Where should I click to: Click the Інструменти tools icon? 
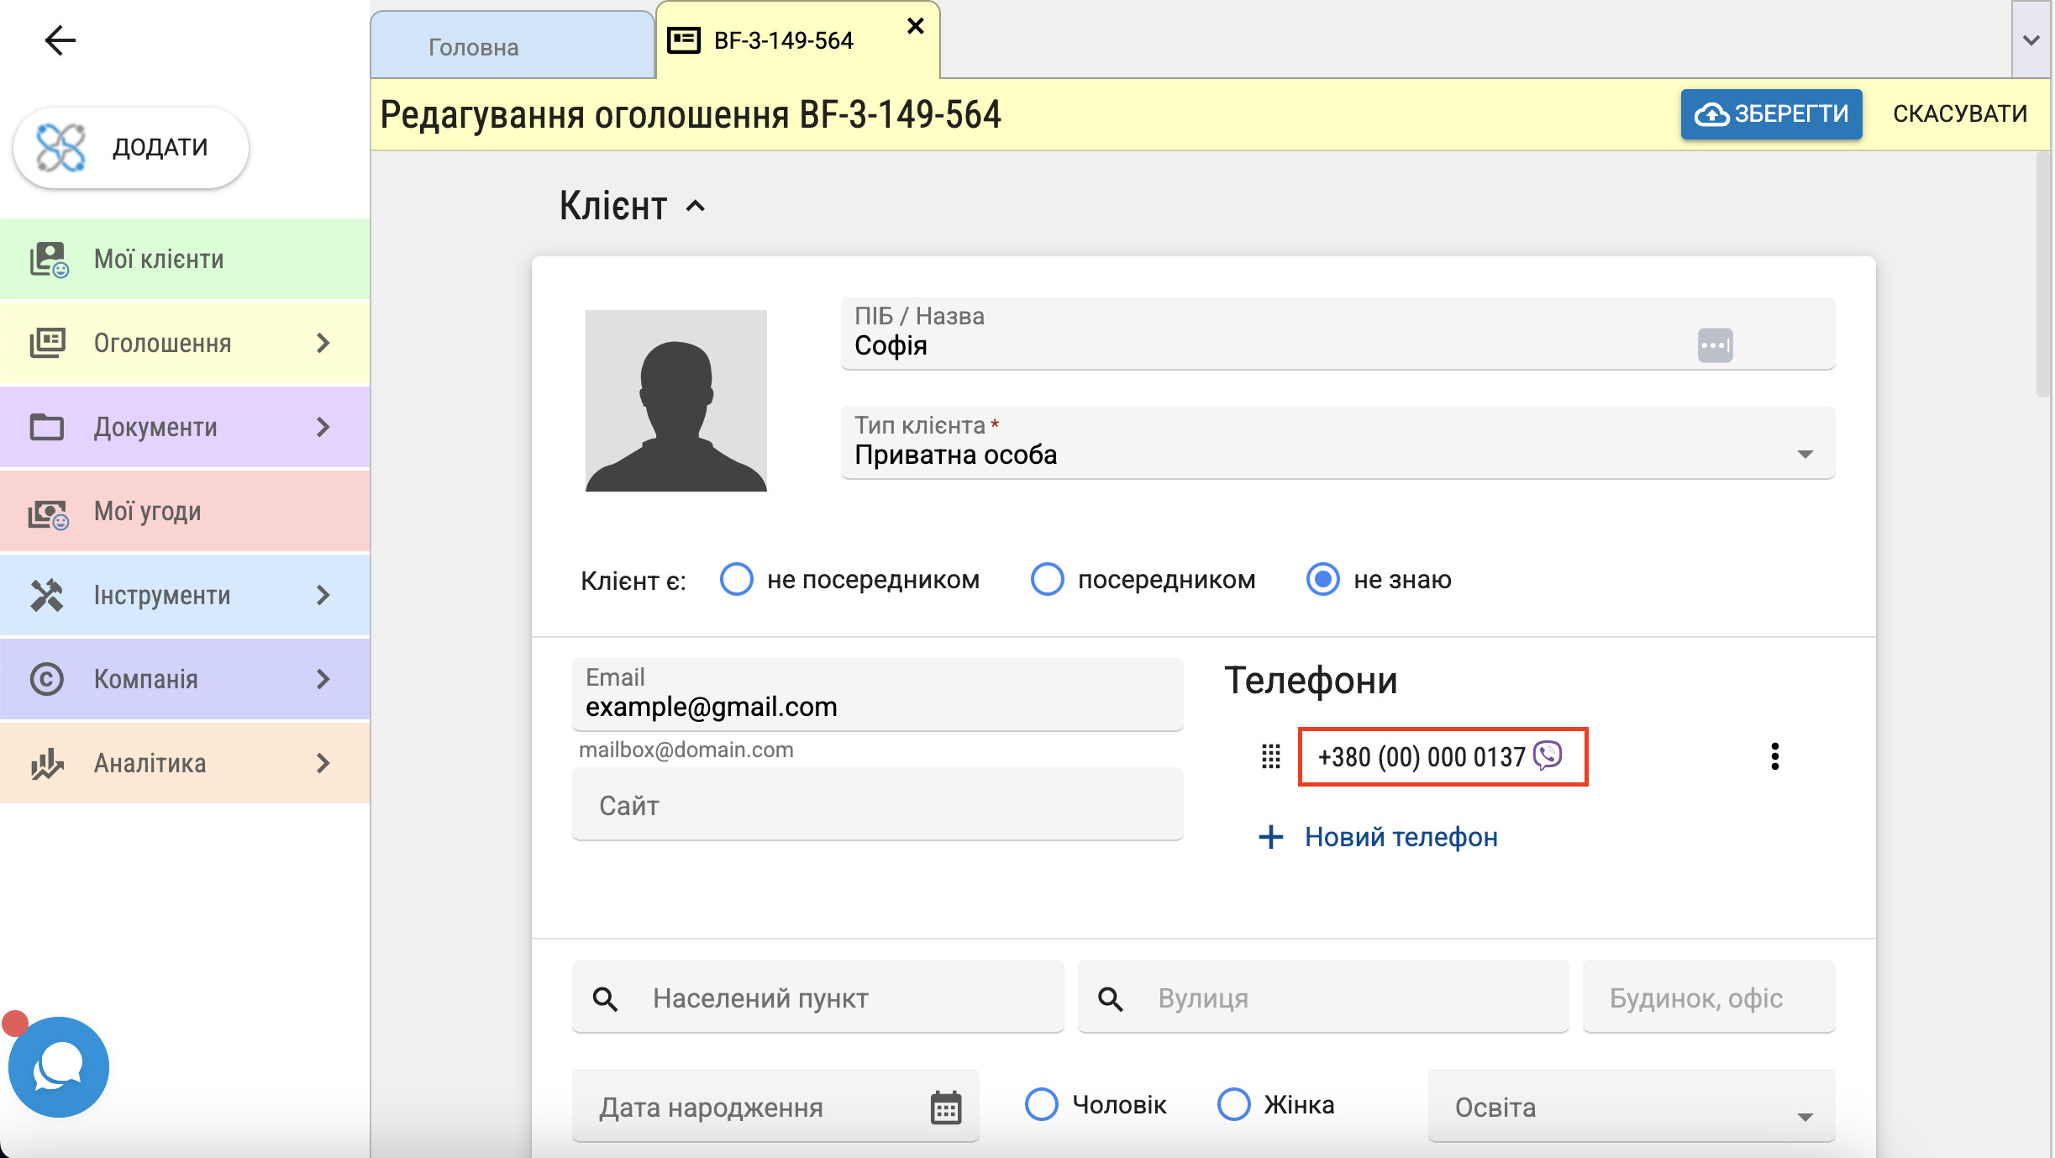click(47, 595)
